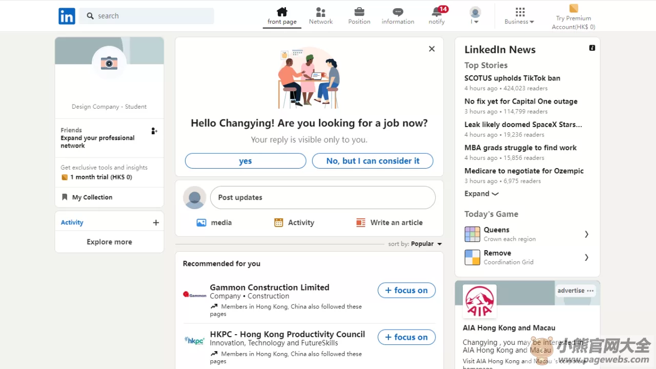Click the Try Premium Account text
This screenshot has height=369, width=656.
point(573,23)
